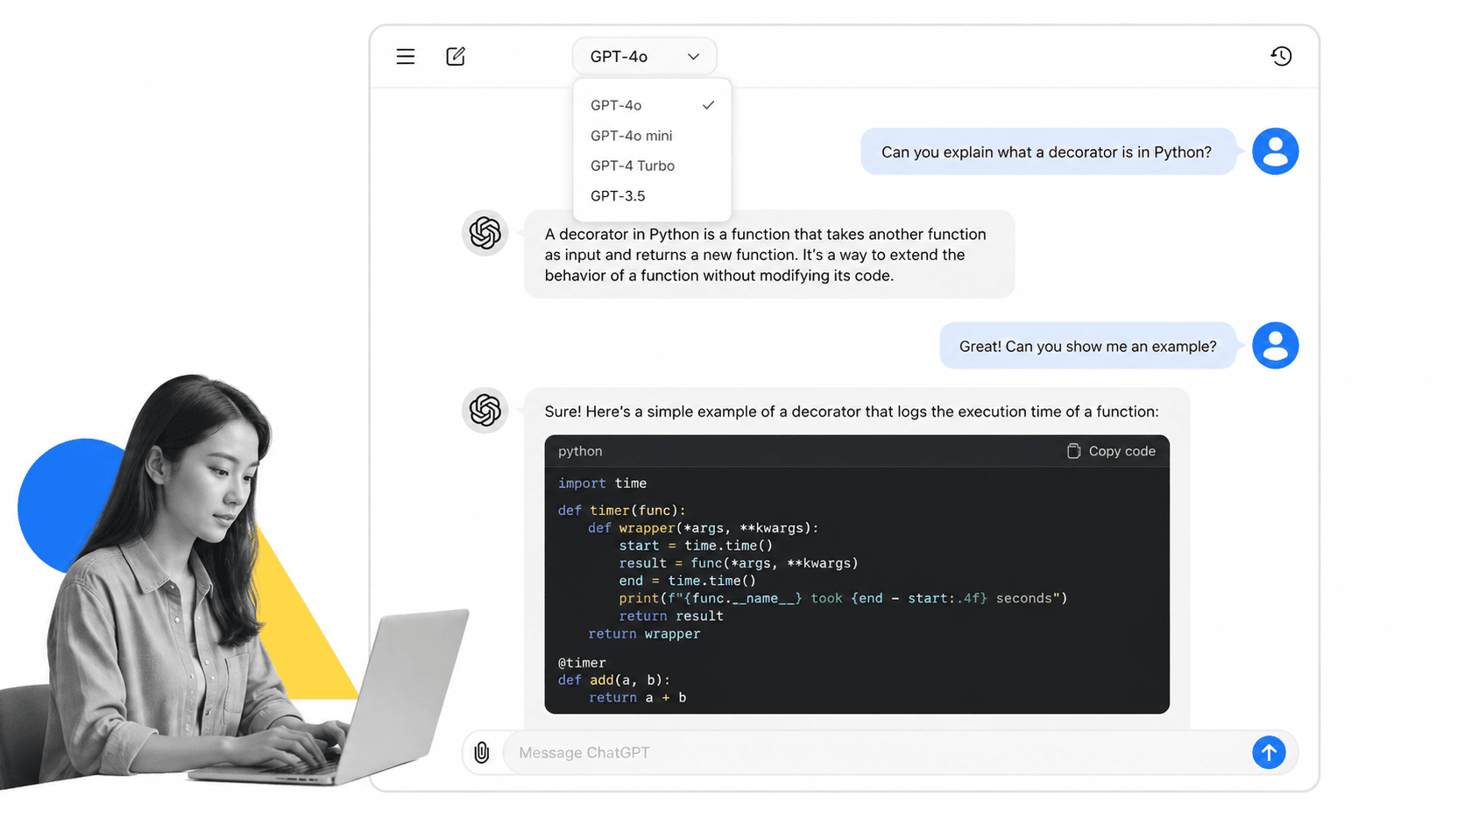This screenshot has width=1465, height=824.
Task: Click the 'A decorator in Python is a function' reply
Action: click(769, 254)
